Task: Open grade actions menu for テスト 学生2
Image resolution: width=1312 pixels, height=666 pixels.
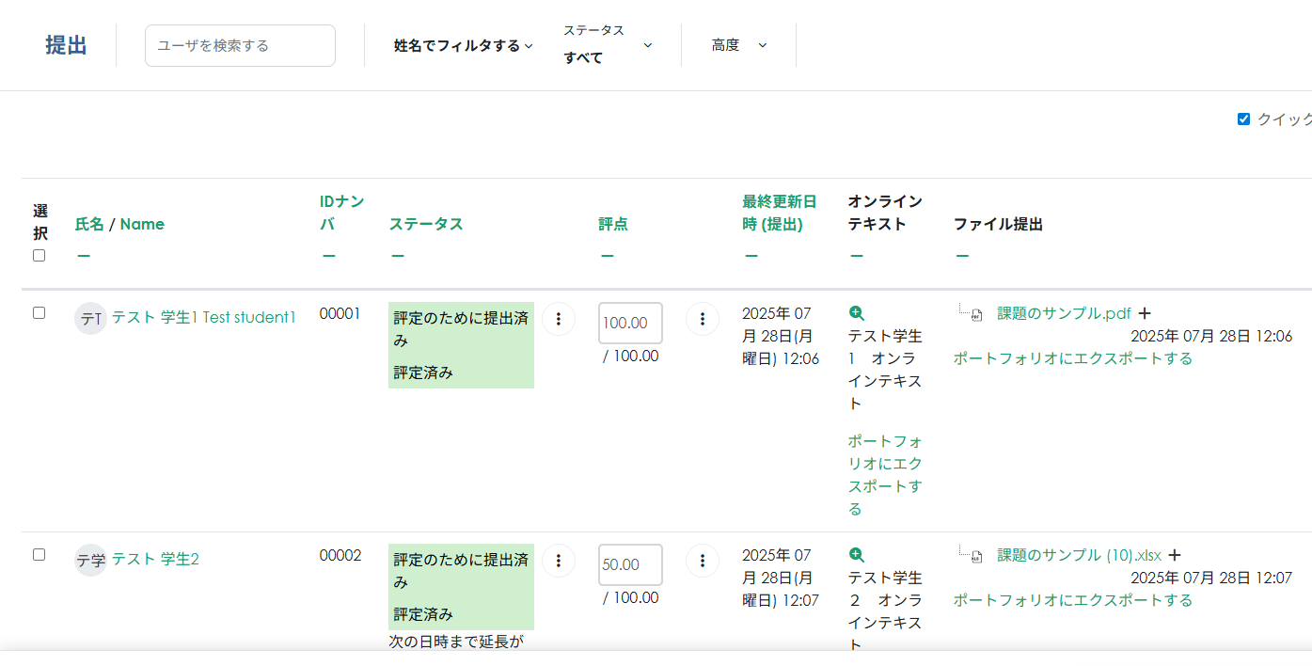Action: click(703, 561)
